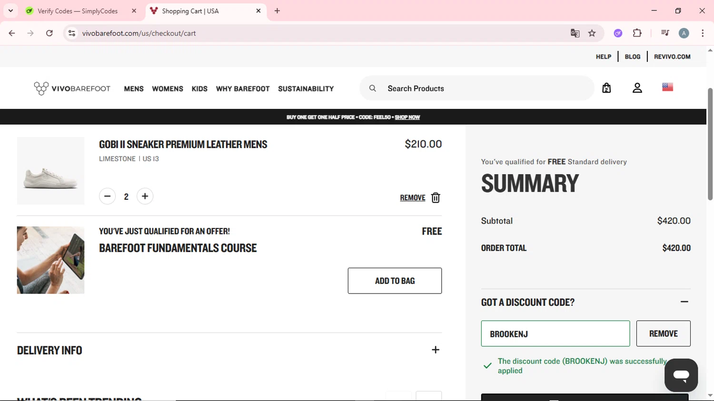
Task: Click the browser forward arrow
Action: pos(30,33)
